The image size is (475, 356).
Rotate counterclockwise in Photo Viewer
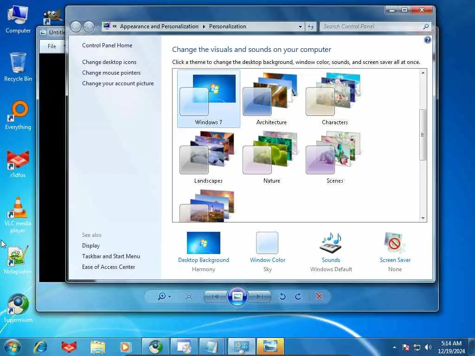tap(282, 296)
